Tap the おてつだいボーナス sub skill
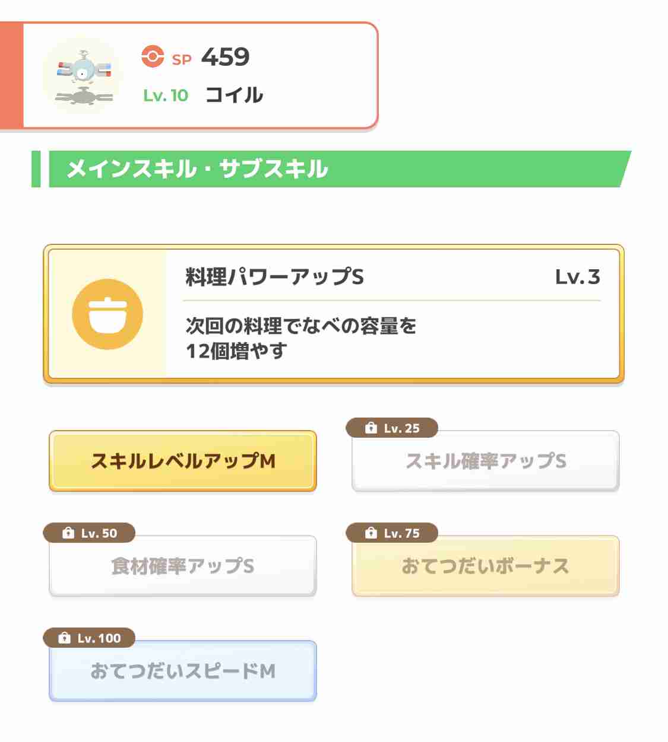This screenshot has width=668, height=742. (x=486, y=566)
